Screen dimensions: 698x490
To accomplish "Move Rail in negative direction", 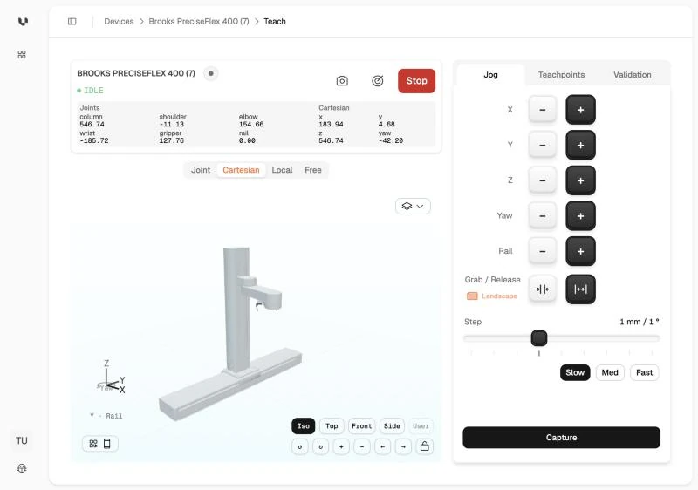I will tap(542, 251).
